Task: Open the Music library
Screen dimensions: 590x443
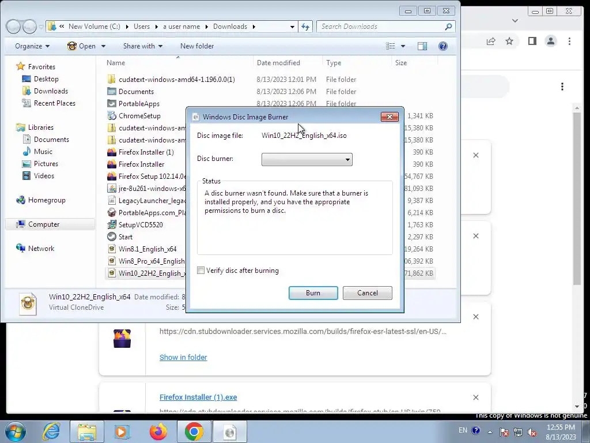Action: coord(43,152)
